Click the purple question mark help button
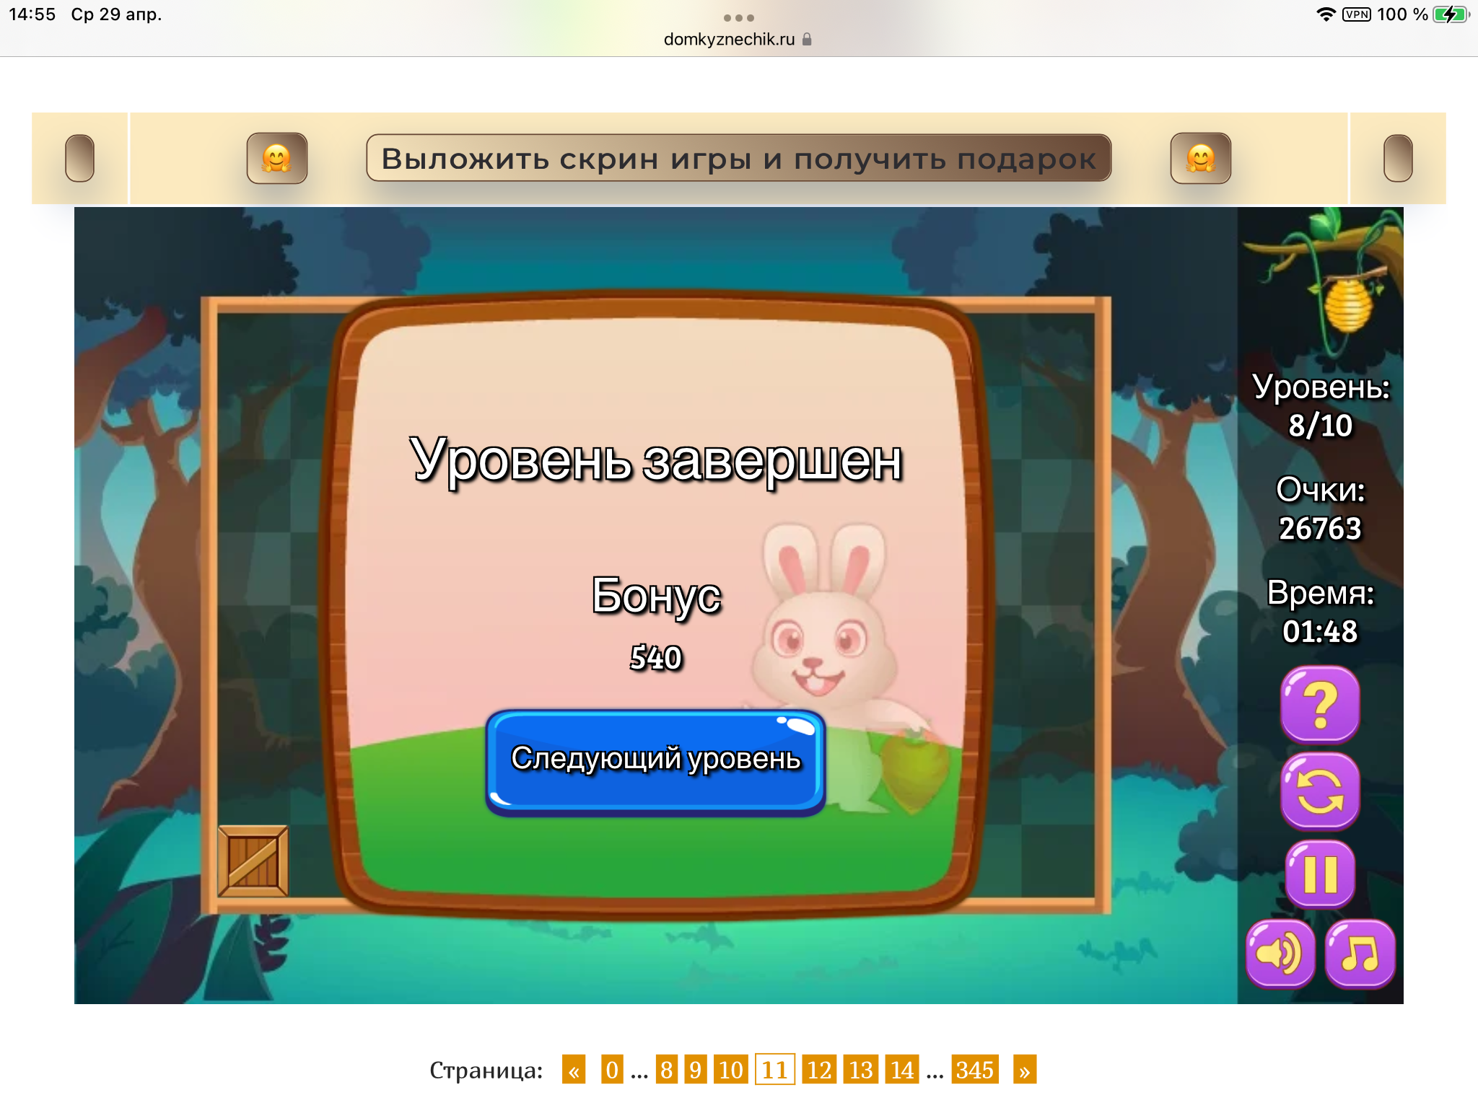1478x1108 pixels. click(x=1320, y=704)
